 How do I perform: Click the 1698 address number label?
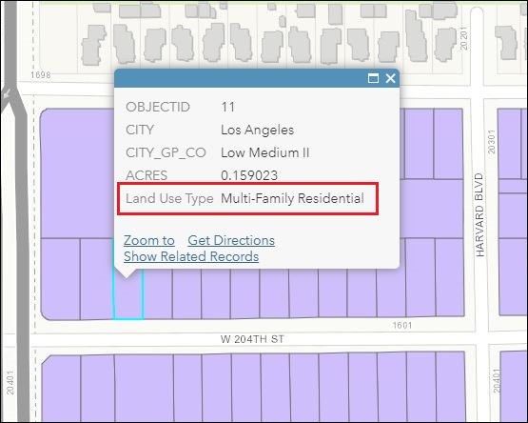(x=40, y=75)
